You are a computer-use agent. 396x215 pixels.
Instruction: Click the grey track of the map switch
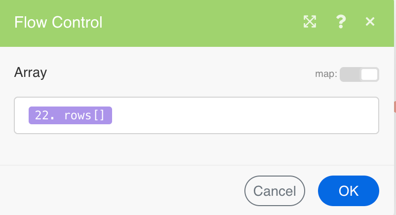tap(349, 74)
